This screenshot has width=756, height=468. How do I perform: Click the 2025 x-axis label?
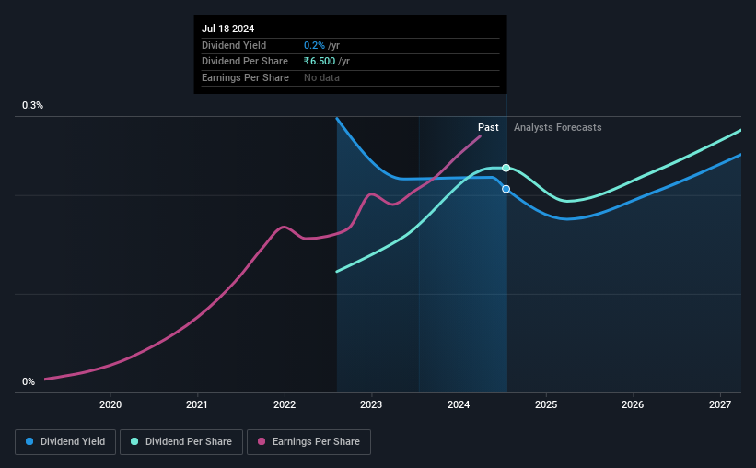(x=546, y=404)
